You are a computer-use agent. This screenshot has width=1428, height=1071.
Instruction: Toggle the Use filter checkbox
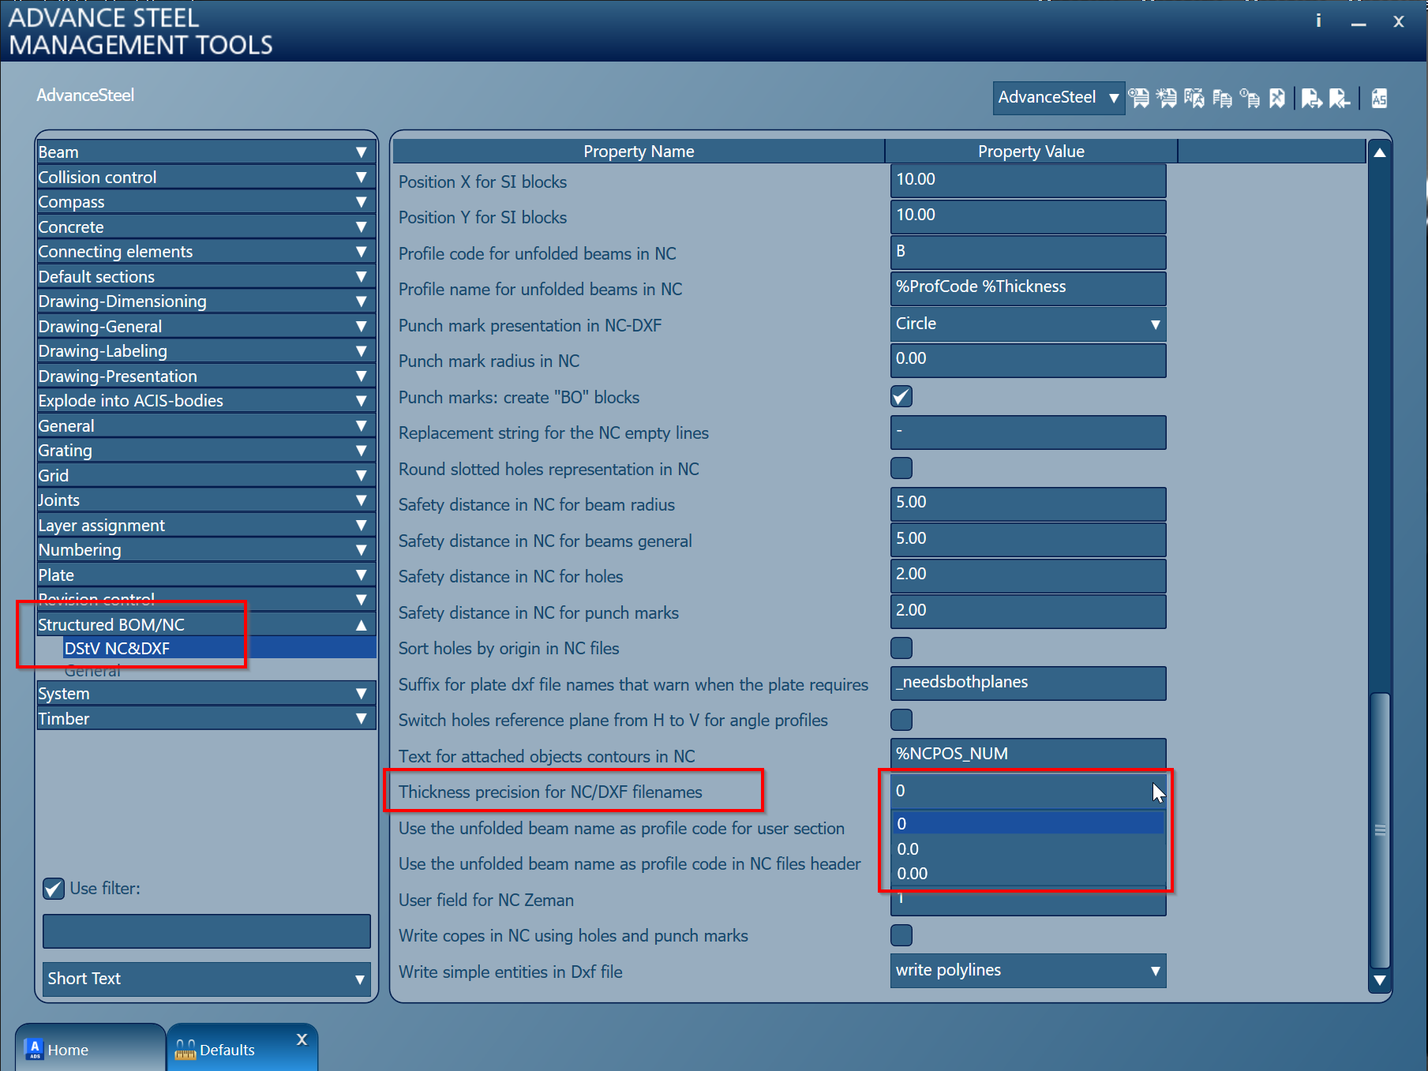click(54, 889)
